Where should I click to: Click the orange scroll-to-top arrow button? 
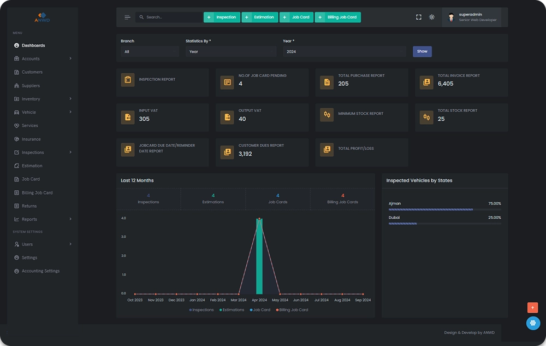532,308
